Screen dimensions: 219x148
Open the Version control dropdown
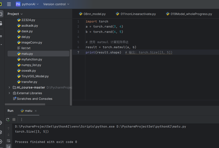(x=56, y=4)
